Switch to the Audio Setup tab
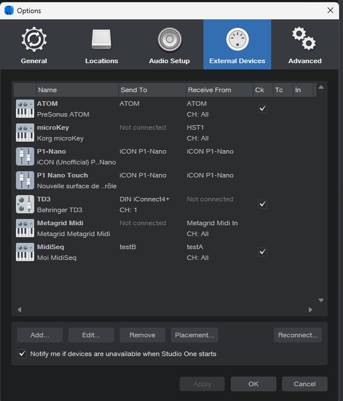Image resolution: width=343 pixels, height=401 pixels. click(169, 44)
